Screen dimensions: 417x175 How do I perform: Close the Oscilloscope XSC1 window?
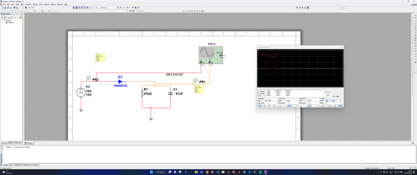click(342, 47)
